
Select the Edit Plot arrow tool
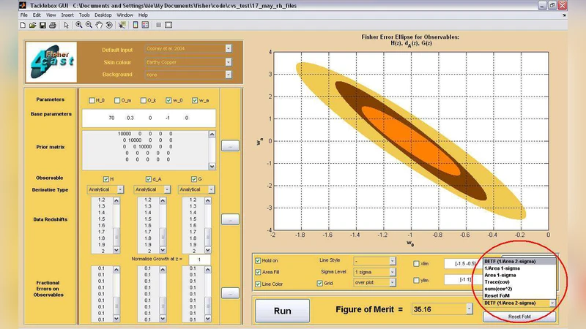66,25
